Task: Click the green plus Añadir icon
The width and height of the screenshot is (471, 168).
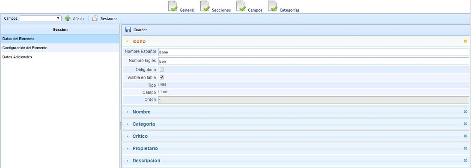Action: coord(68,19)
